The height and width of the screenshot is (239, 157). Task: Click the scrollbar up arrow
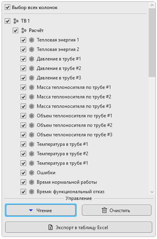(x=152, y=5)
